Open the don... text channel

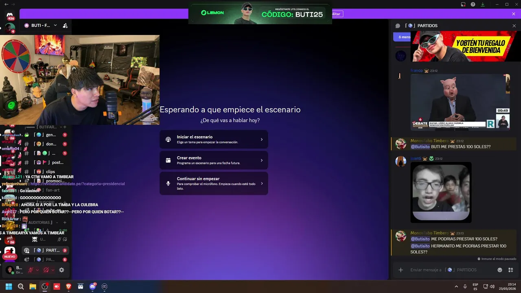(x=45, y=144)
